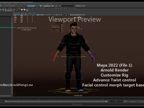Open the view transform color dropdown

pos(78,15)
